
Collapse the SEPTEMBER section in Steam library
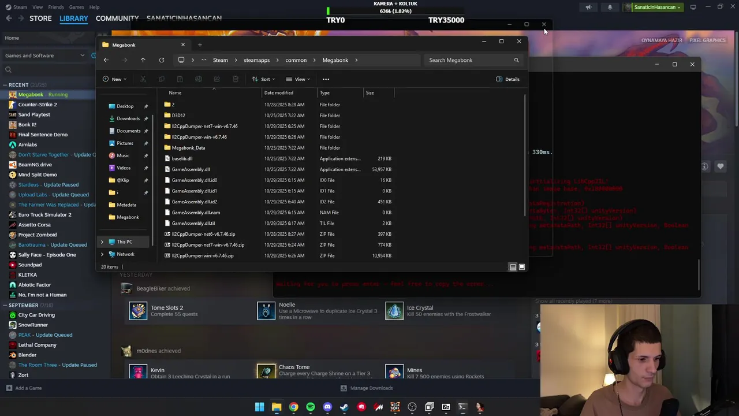[5, 305]
